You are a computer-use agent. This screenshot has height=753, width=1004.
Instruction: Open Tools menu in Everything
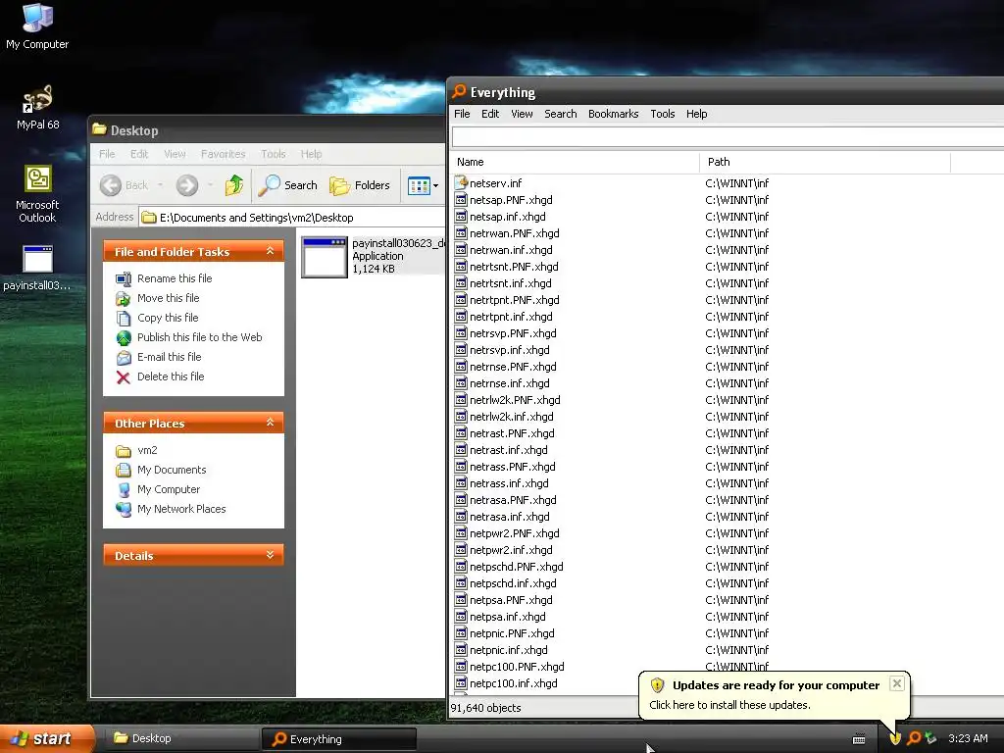coord(662,114)
